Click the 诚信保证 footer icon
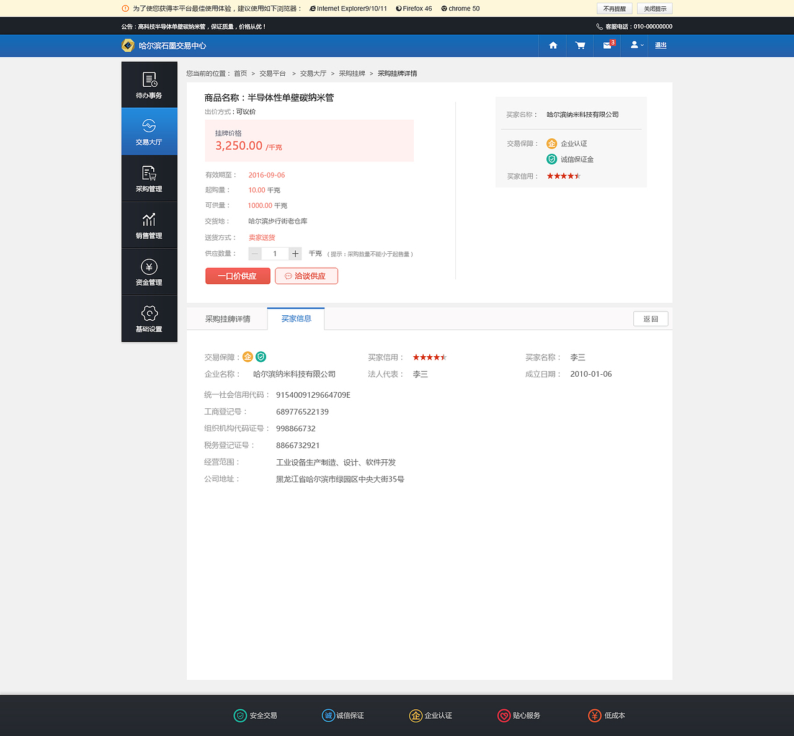The image size is (794, 736). (328, 716)
